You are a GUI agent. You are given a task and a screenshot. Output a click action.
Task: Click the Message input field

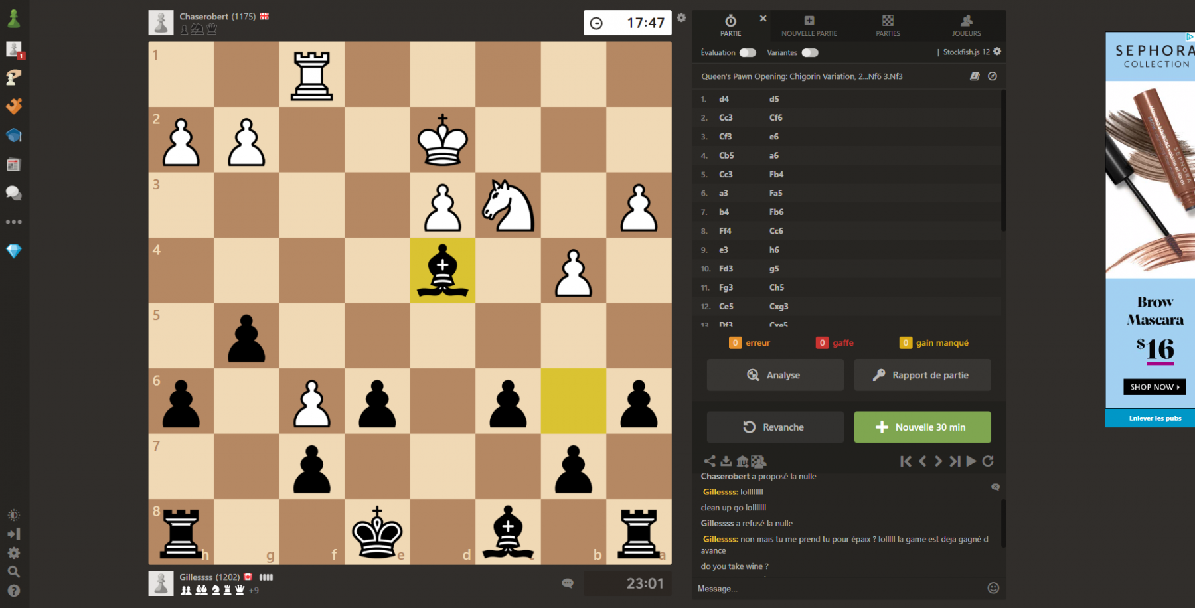pos(840,589)
